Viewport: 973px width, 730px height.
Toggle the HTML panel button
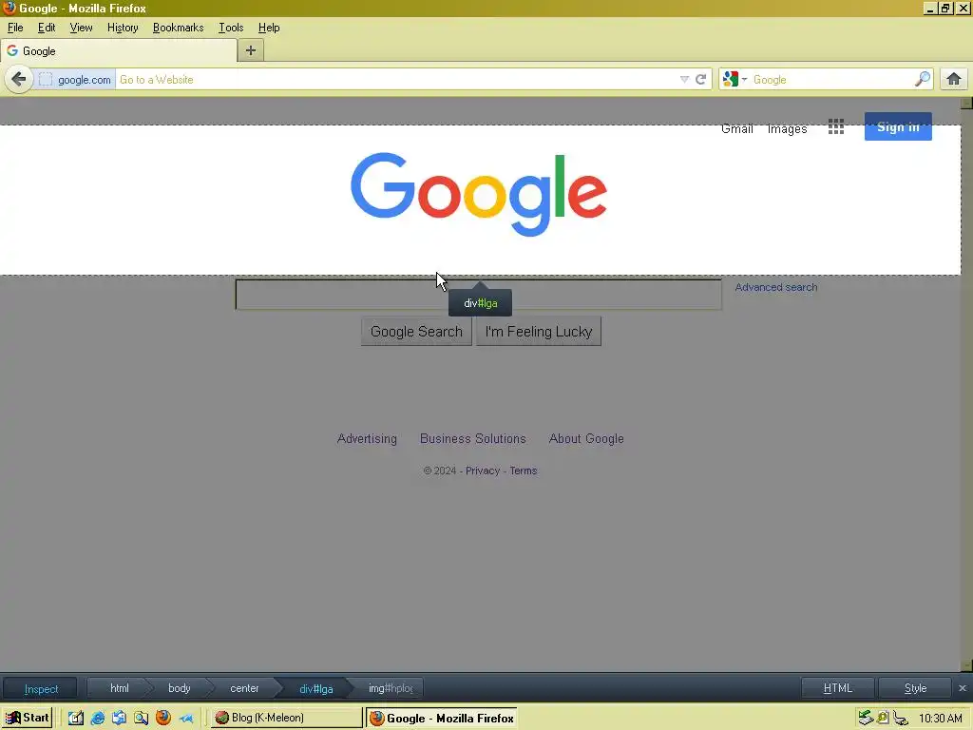pos(838,688)
